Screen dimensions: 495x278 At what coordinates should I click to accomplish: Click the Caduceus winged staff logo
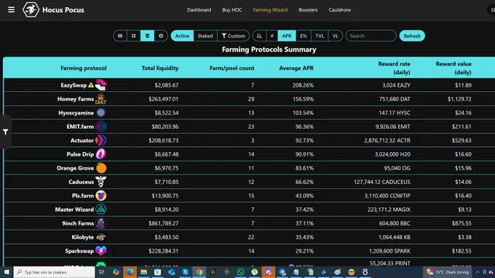(x=100, y=182)
